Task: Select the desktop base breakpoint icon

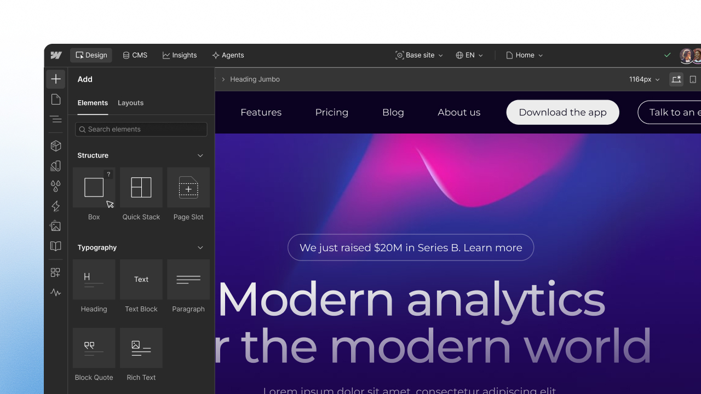Action: coord(676,79)
